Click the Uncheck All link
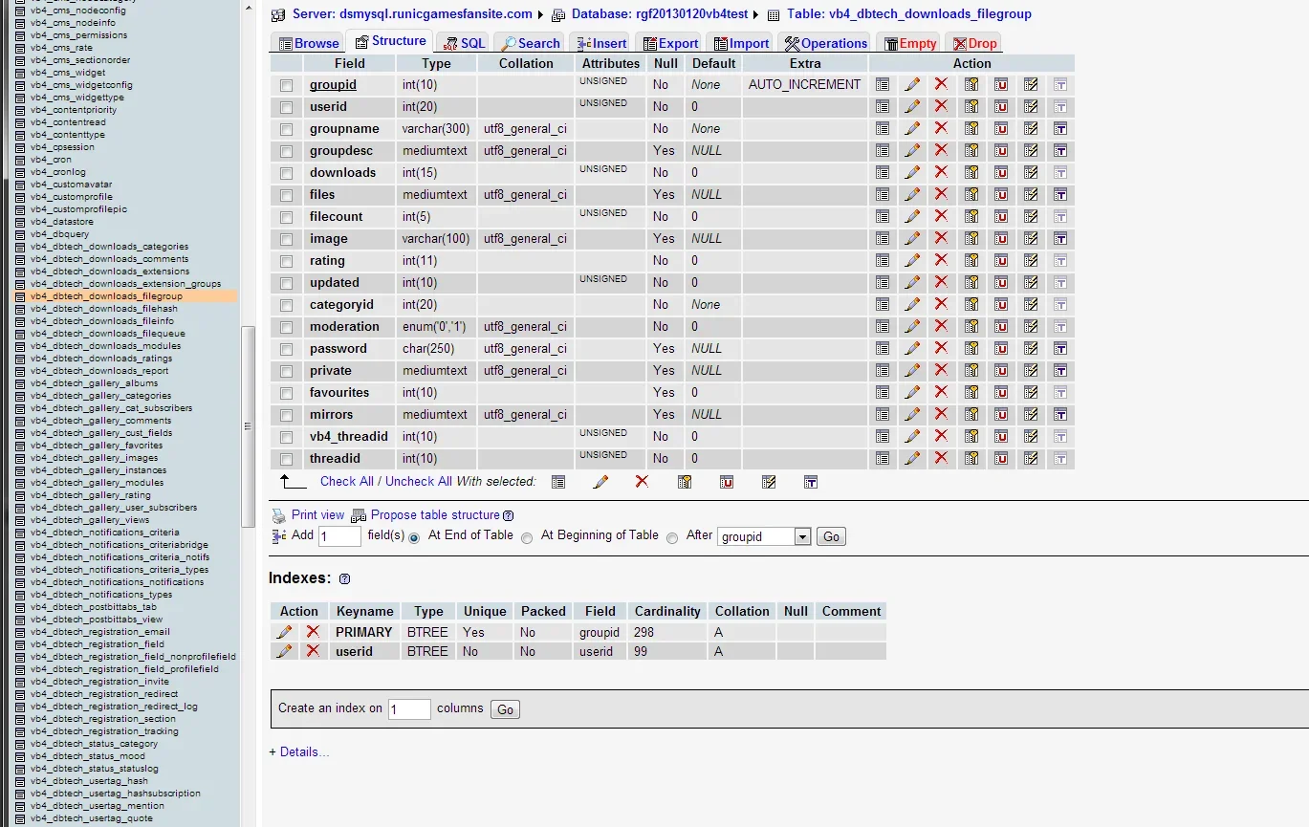The image size is (1309, 827). tap(419, 481)
